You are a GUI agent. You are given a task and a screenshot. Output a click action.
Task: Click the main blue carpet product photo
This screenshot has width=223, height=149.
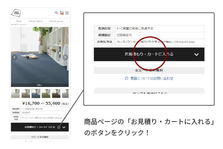(x=40, y=56)
